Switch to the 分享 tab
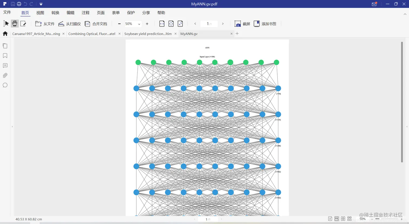The image size is (409, 224). [x=146, y=13]
